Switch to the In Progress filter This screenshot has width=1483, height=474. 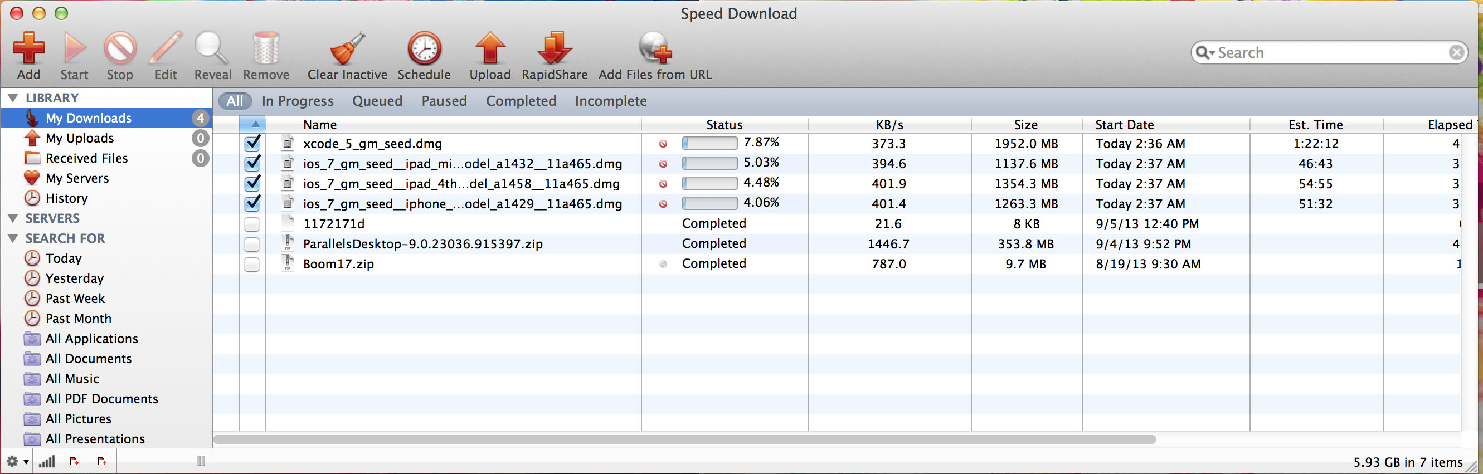pyautogui.click(x=298, y=101)
